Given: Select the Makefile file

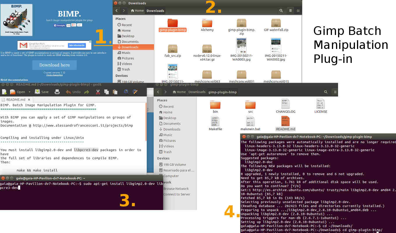Looking at the screenshot, I should pyautogui.click(x=215, y=123).
